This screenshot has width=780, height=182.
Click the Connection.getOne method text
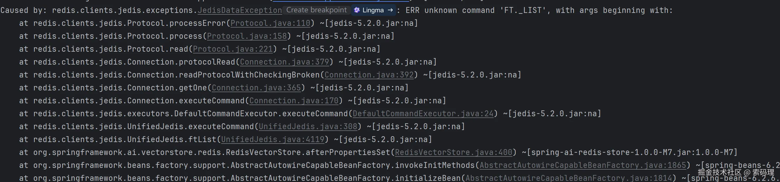167,88
